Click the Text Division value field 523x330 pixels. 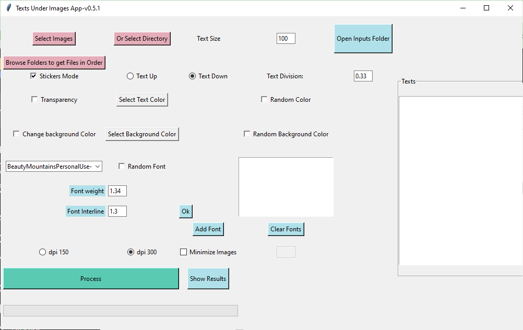[x=363, y=76]
